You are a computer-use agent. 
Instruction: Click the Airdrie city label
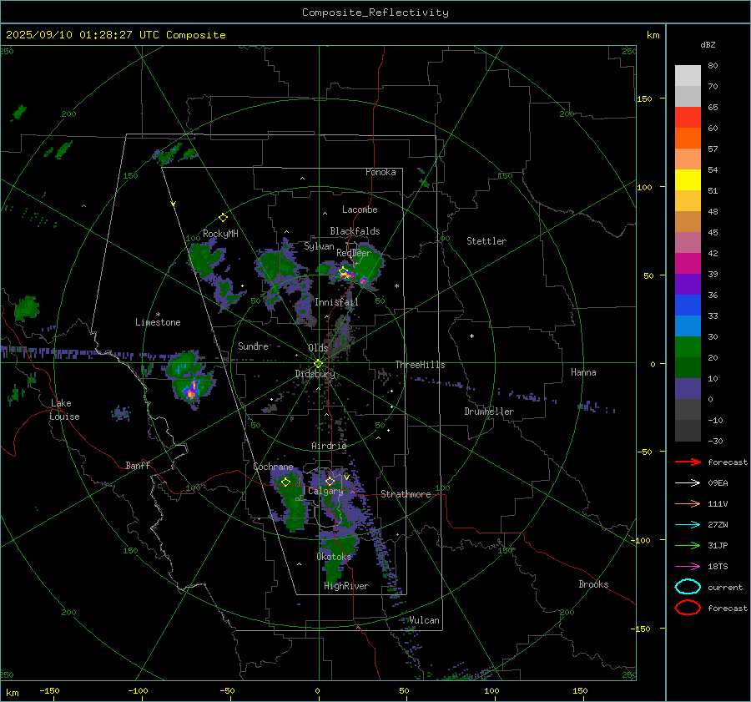pos(329,446)
